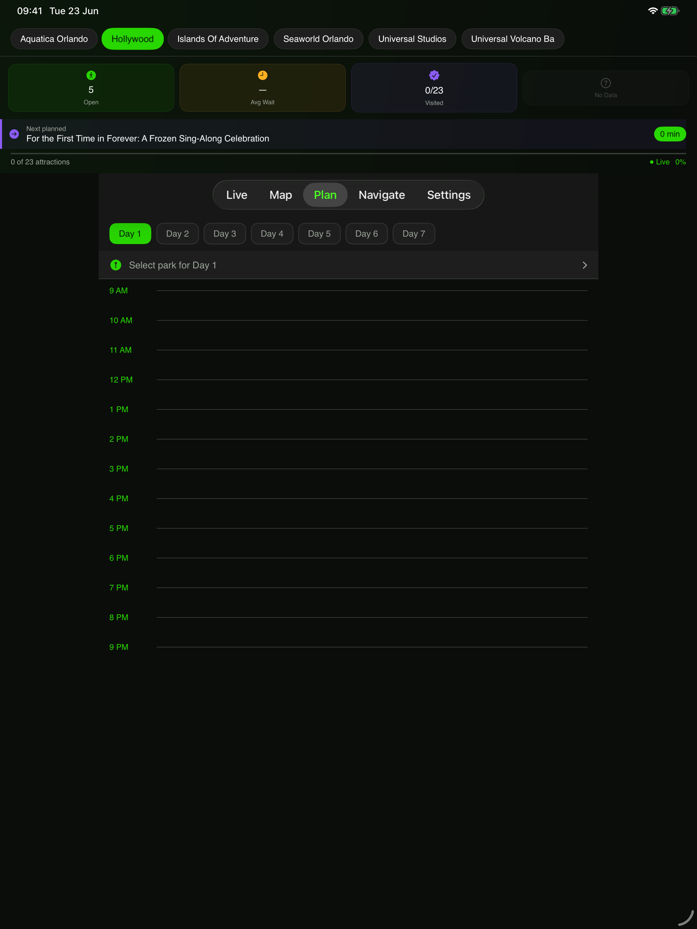The image size is (697, 929).
Task: Choose the Hollywood park chip
Action: pyautogui.click(x=132, y=39)
